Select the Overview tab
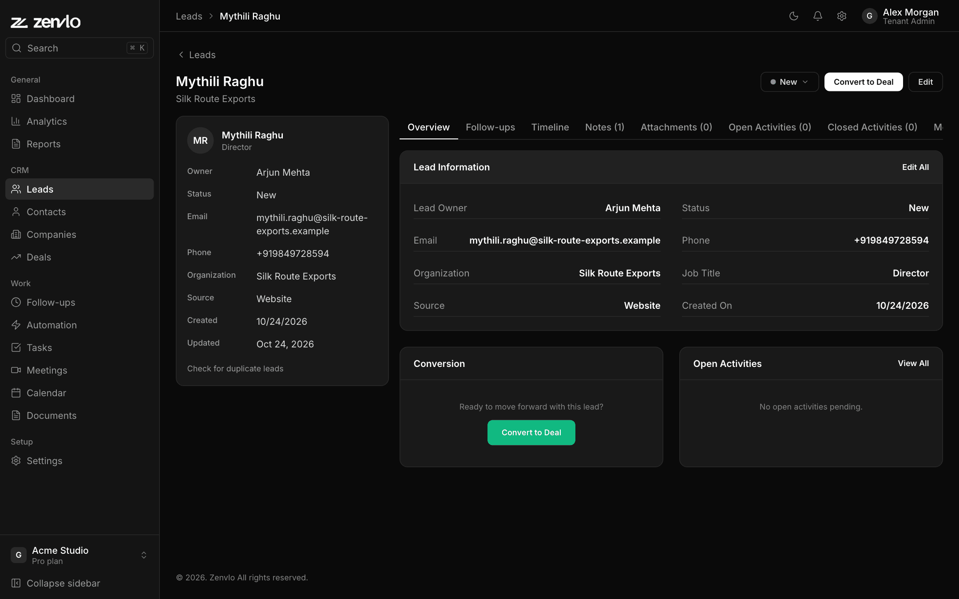959x599 pixels. tap(428, 127)
